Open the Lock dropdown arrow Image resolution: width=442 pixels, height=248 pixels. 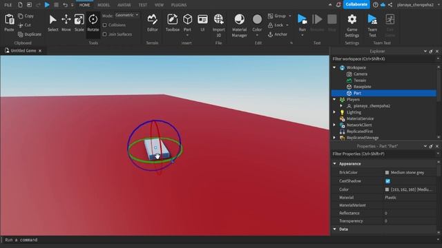tap(287, 25)
